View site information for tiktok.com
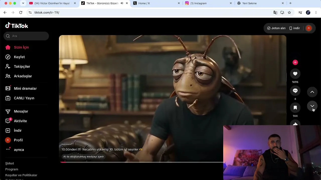 [x=30, y=12]
